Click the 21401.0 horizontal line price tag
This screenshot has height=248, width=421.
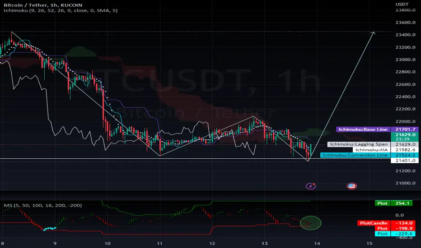[x=405, y=161]
